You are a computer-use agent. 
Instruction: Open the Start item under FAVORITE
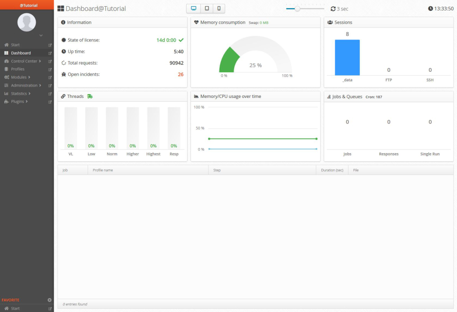(14, 308)
